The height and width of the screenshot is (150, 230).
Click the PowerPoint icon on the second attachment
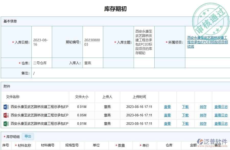click(x=6, y=115)
